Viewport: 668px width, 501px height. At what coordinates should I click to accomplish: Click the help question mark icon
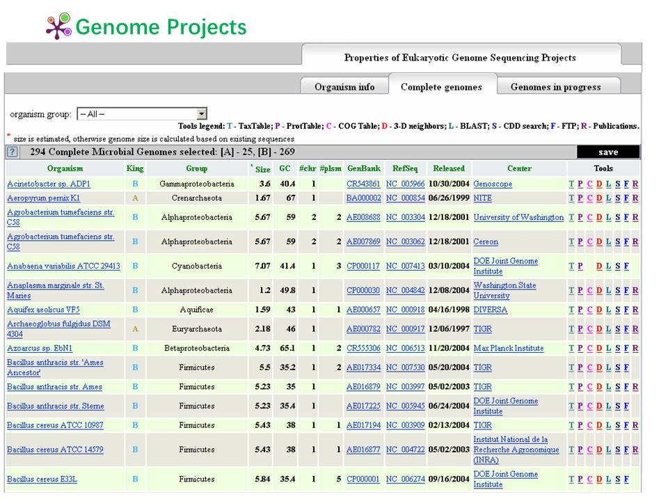pyautogui.click(x=13, y=152)
